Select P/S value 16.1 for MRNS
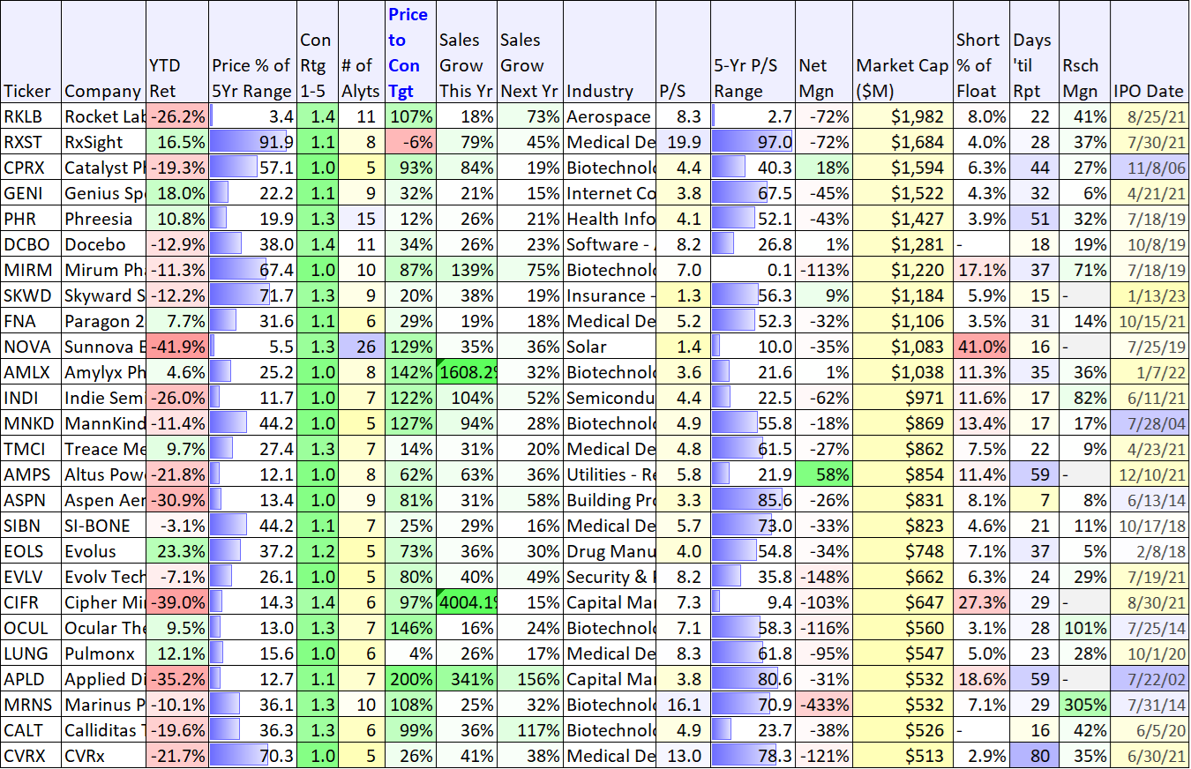Screen dimensions: 1191x769 point(681,705)
